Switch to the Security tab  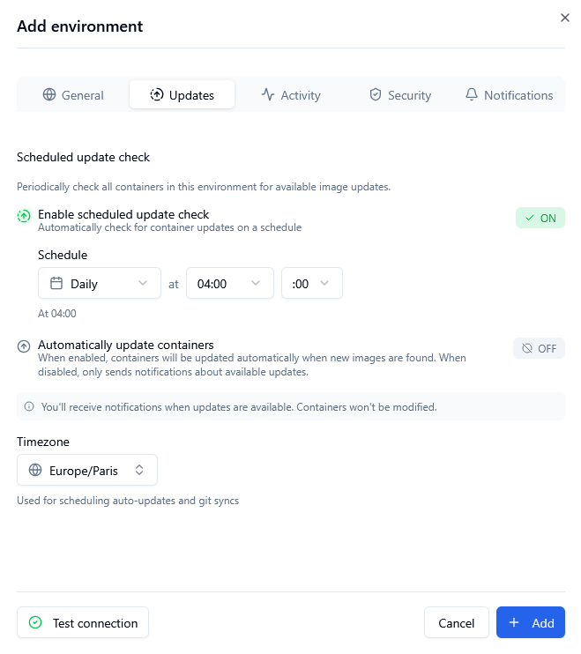[400, 95]
